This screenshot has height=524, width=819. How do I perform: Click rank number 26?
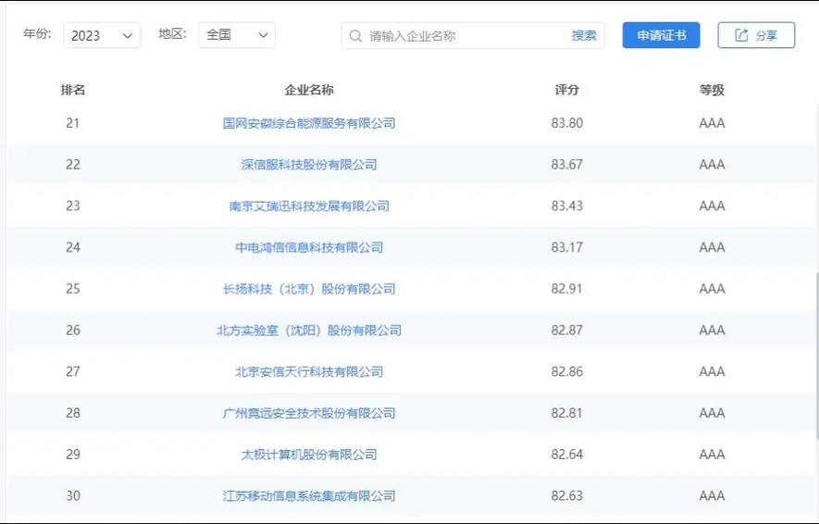(72, 331)
